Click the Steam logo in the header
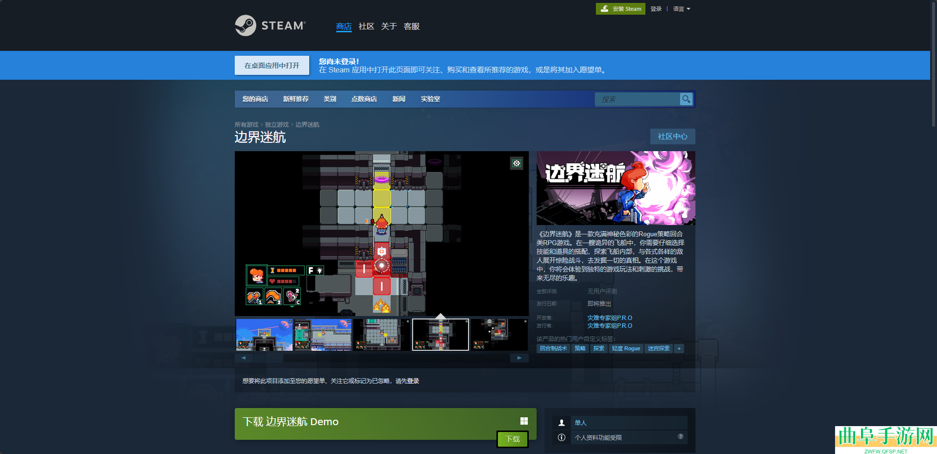The image size is (937, 454). pyautogui.click(x=270, y=25)
